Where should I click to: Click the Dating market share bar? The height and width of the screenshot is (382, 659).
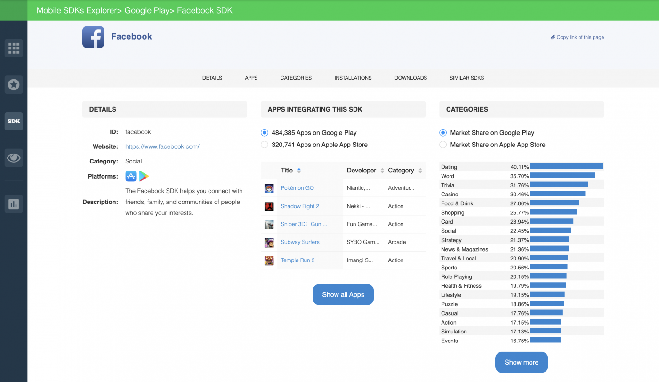pos(567,166)
